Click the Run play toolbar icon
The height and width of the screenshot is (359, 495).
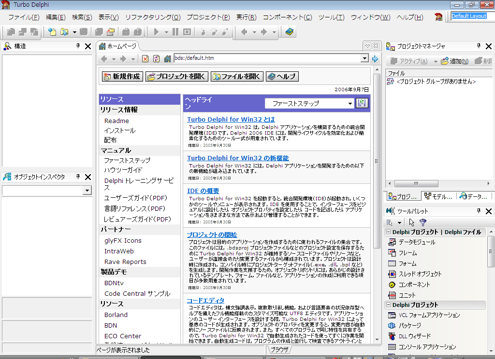tap(156, 32)
